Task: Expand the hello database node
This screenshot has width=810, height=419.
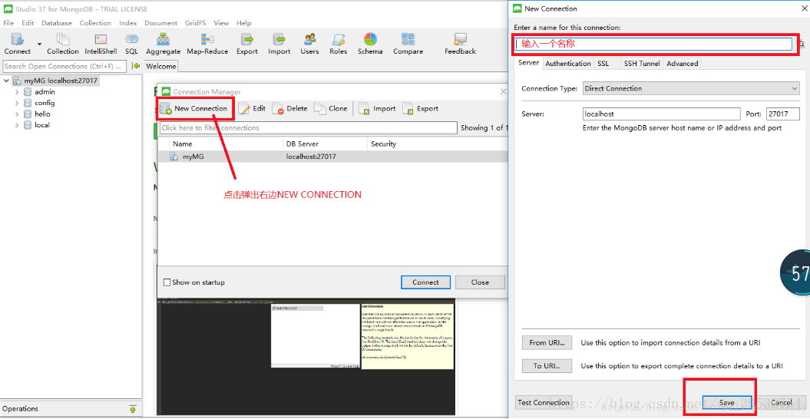Action: point(17,114)
